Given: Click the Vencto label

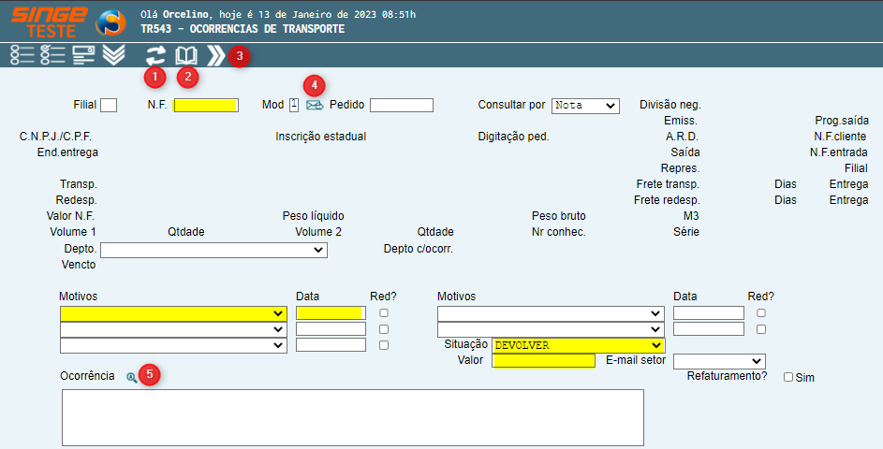Looking at the screenshot, I should pyautogui.click(x=79, y=265).
